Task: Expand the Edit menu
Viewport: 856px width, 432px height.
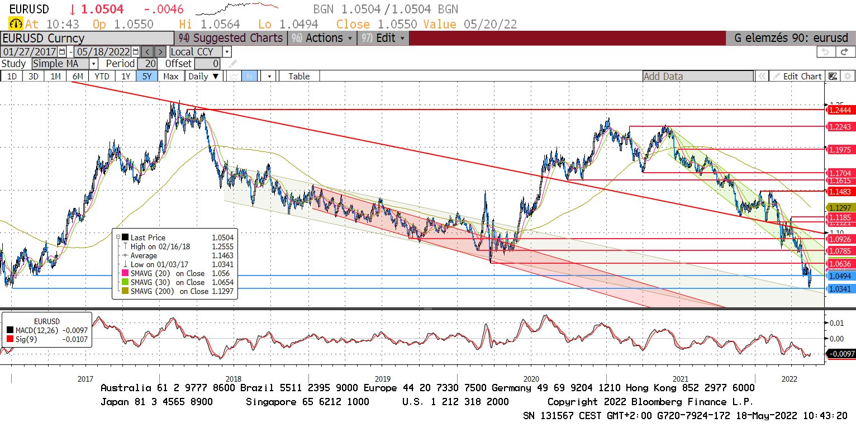Action: coord(383,38)
